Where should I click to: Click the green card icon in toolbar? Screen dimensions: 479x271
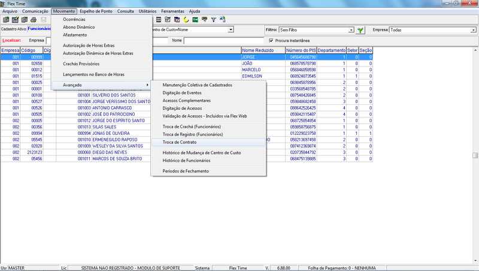195,20
